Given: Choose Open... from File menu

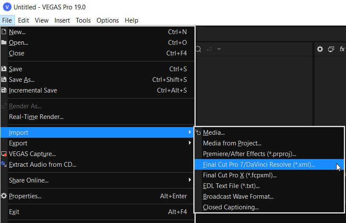Looking at the screenshot, I should [97, 43].
